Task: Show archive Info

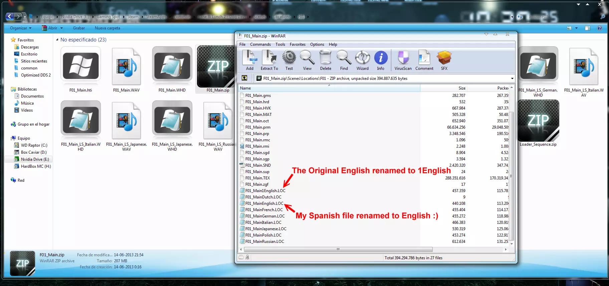Action: click(x=381, y=60)
